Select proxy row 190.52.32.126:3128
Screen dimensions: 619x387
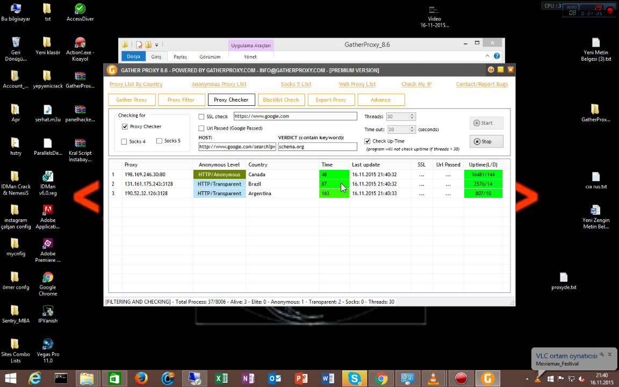pyautogui.click(x=309, y=193)
